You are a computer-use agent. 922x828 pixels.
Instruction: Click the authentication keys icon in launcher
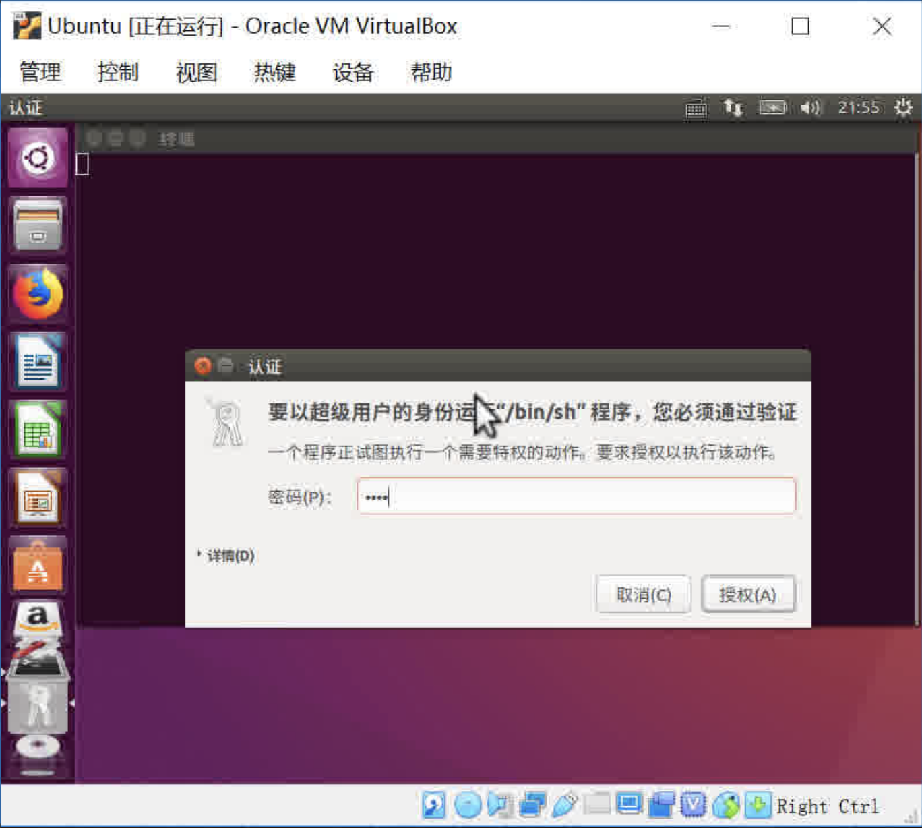point(38,705)
